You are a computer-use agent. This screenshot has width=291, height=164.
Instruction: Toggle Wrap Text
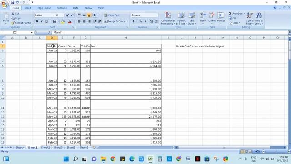[x=112, y=15]
